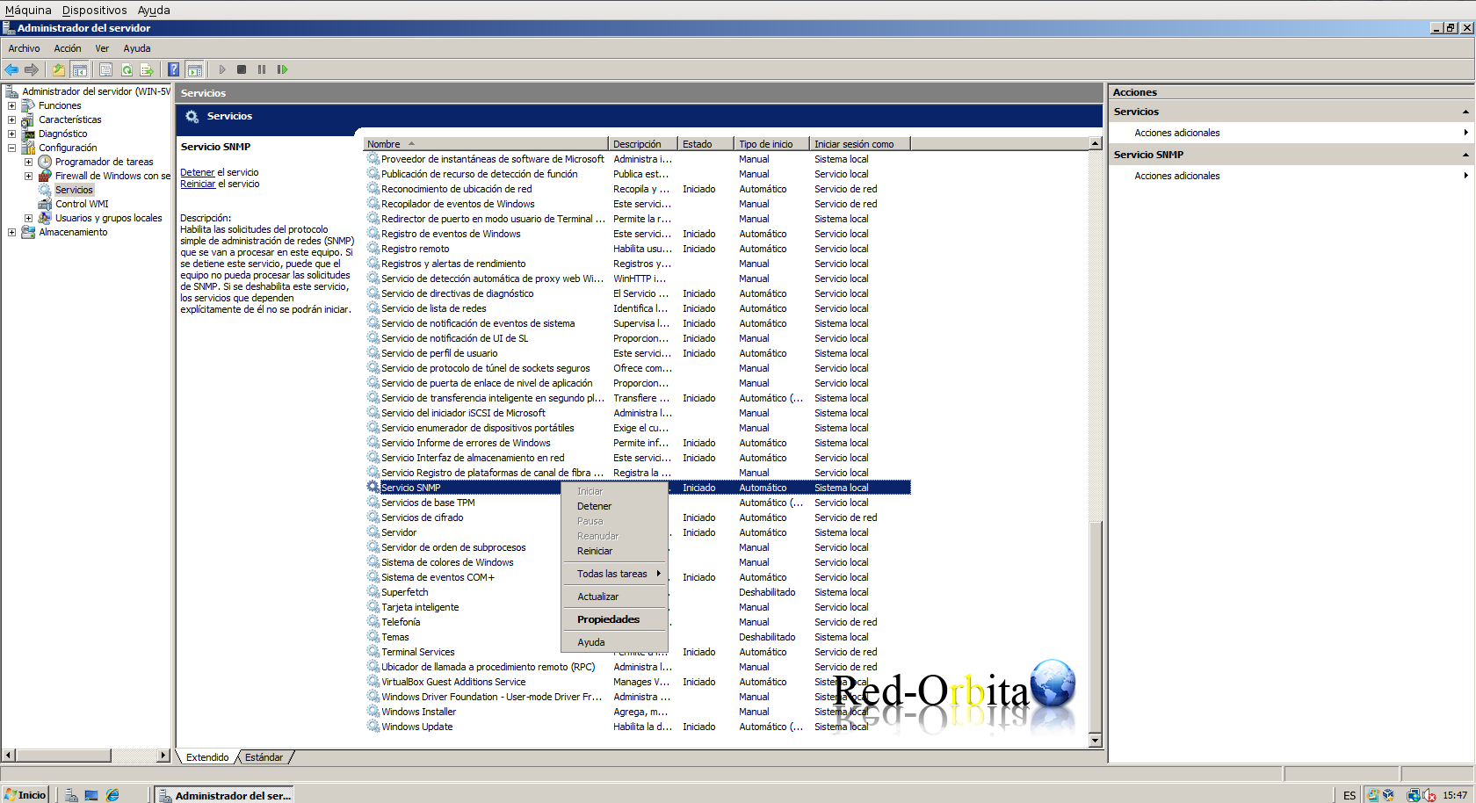Click the Back arrow in toolbar
Viewport: 1476px width, 803px height.
tap(11, 69)
